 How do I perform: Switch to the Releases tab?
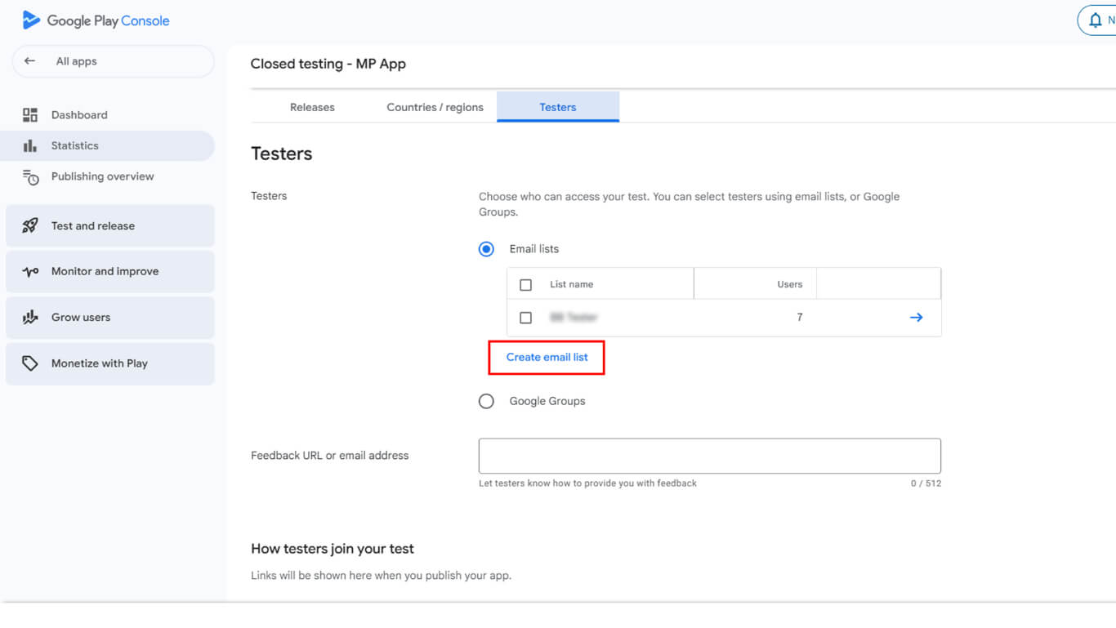point(312,107)
